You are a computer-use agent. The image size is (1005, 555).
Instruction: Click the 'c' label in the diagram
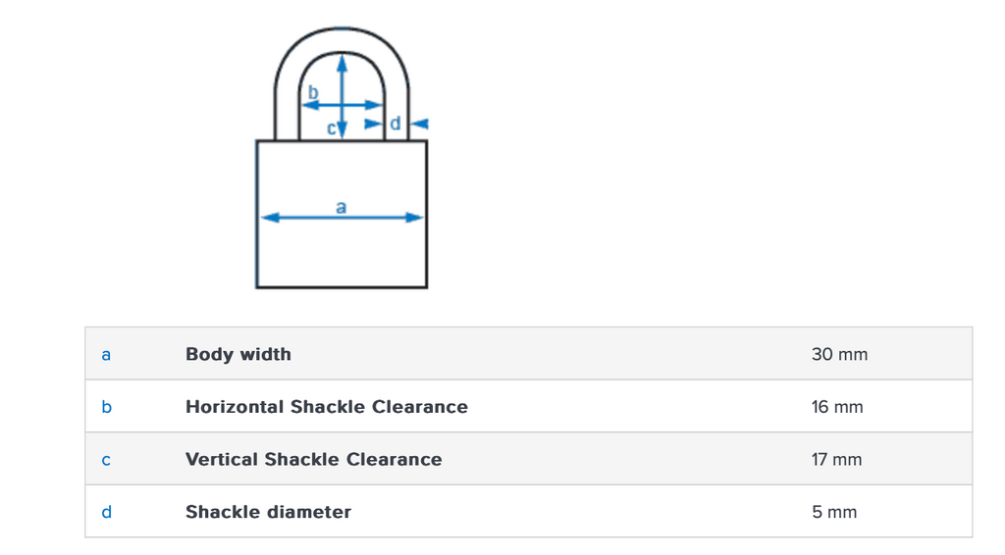332,128
